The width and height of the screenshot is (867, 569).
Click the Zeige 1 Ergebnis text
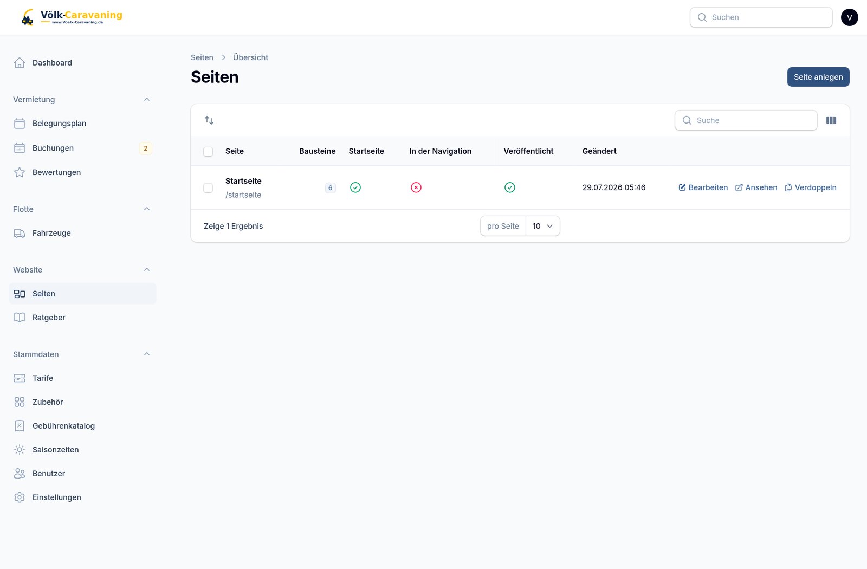[234, 226]
